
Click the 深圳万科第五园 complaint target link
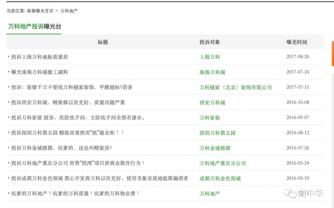pyautogui.click(x=217, y=133)
